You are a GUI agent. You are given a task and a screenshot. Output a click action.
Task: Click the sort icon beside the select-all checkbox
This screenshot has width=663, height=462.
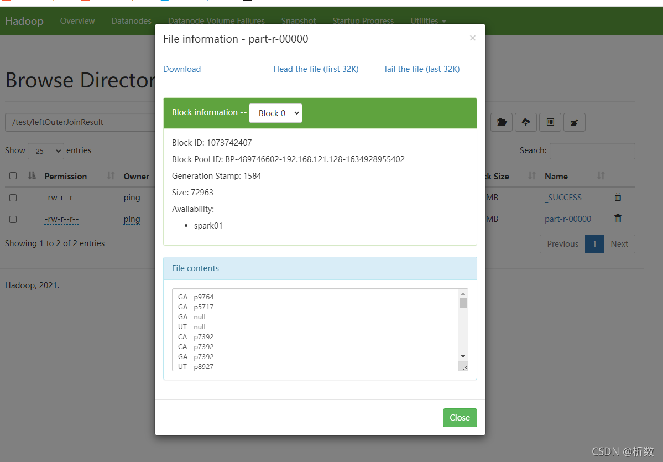(x=32, y=175)
